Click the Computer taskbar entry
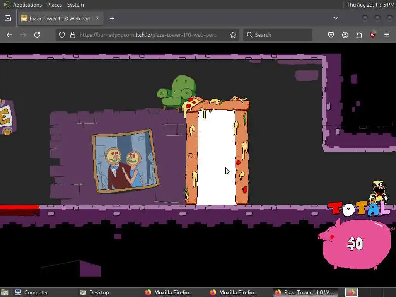 click(x=32, y=292)
